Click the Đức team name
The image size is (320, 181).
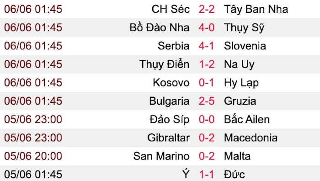(234, 174)
